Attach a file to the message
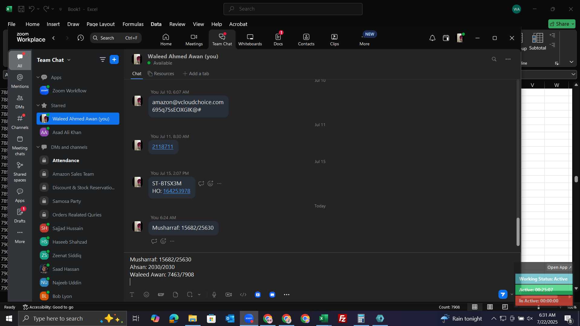 tap(176, 295)
